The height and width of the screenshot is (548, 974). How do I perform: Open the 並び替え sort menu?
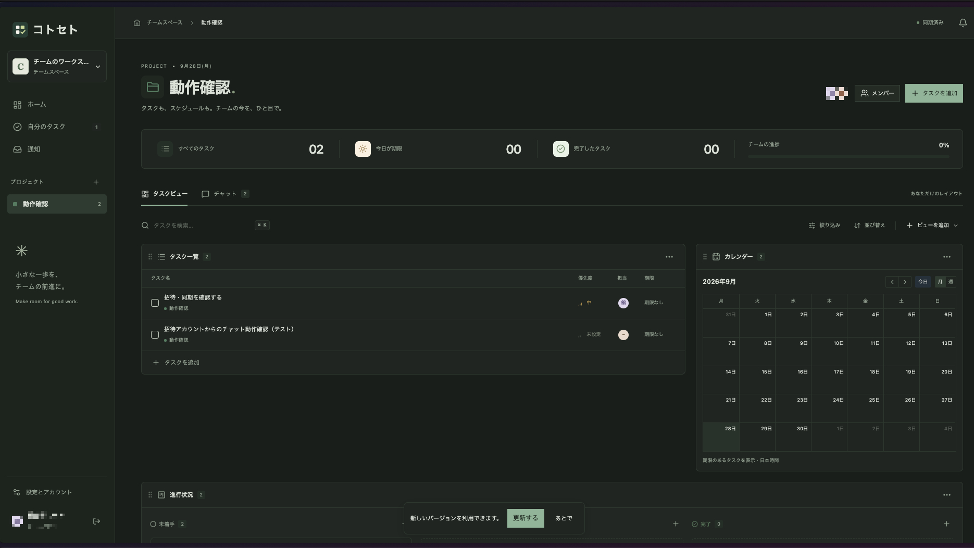coord(870,226)
